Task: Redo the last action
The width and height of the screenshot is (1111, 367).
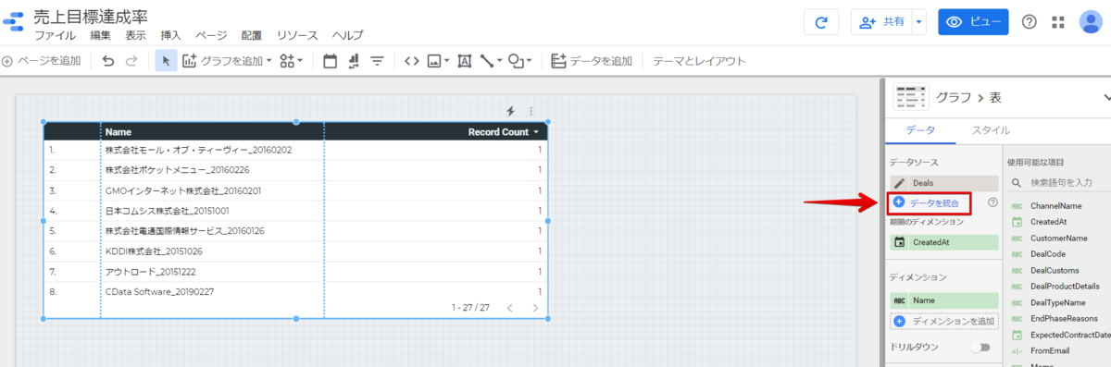Action: 131,61
